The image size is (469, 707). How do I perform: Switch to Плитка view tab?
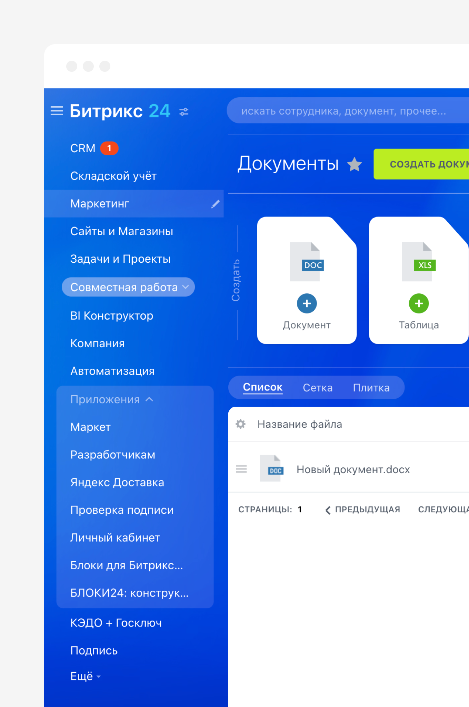tap(371, 388)
